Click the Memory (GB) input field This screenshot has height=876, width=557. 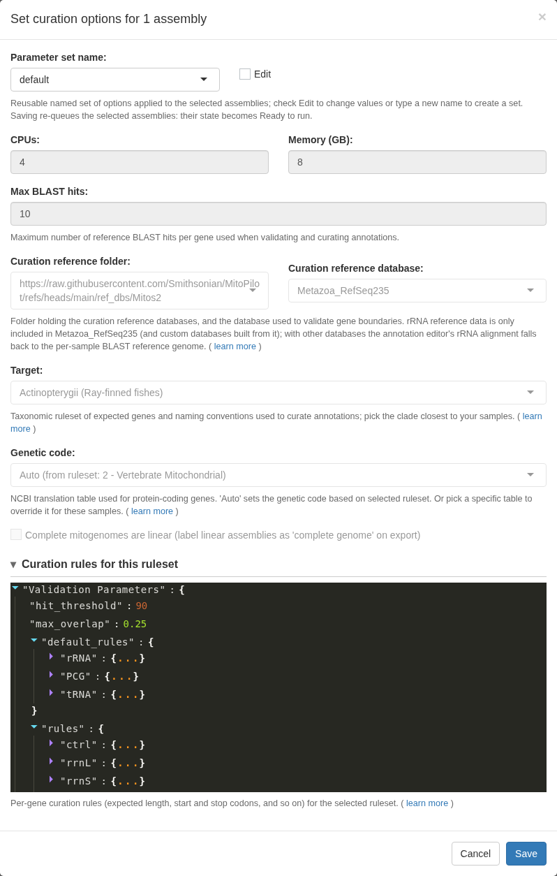tap(417, 162)
